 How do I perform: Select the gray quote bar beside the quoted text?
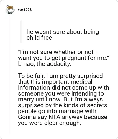tap(21, 31)
